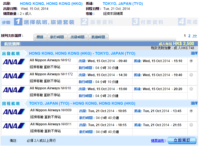Go to results page 2

pos(189,36)
